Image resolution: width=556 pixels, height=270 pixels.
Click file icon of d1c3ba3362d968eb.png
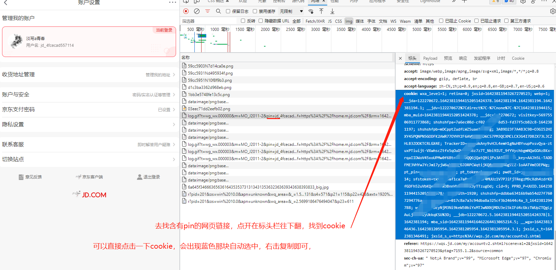click(x=184, y=87)
